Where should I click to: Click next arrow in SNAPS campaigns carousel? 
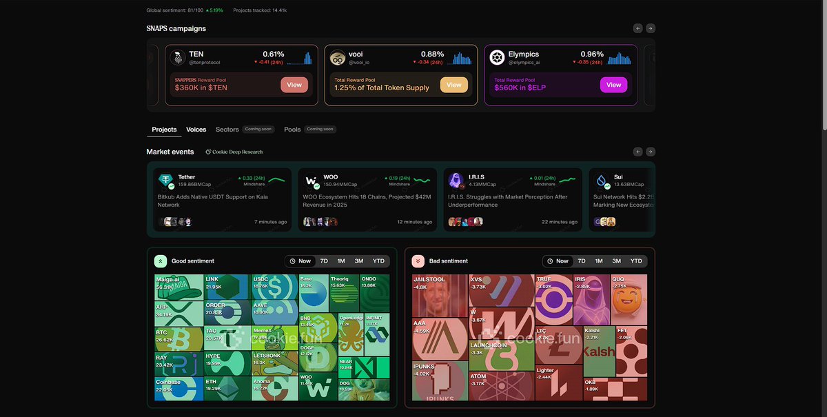(651, 28)
